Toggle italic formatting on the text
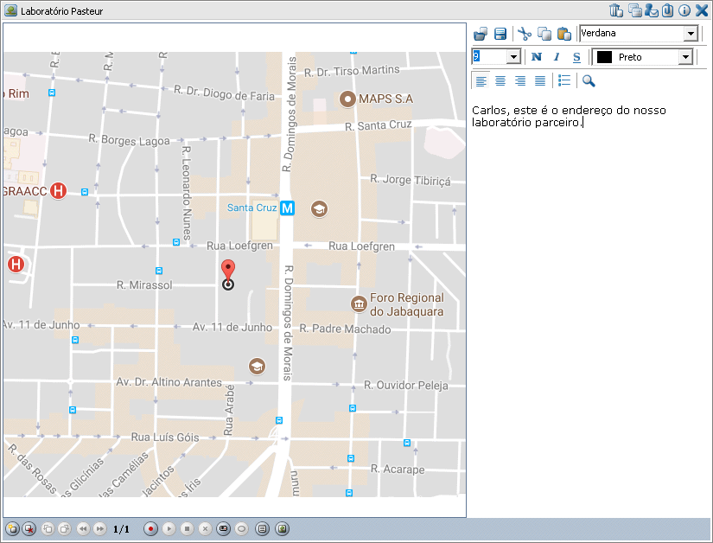This screenshot has width=713, height=543. (557, 56)
